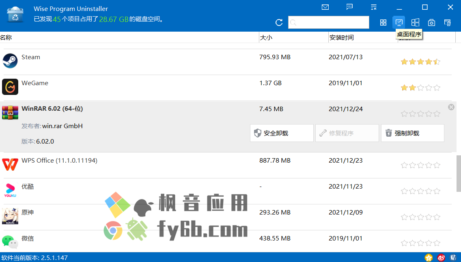This screenshot has width=461, height=262.
Task: Open the Weibo icon in status bar
Action: coord(441,258)
